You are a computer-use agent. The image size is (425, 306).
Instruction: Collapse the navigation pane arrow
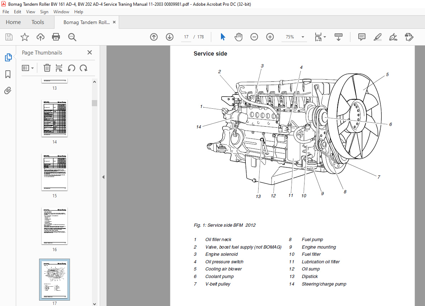click(x=103, y=177)
